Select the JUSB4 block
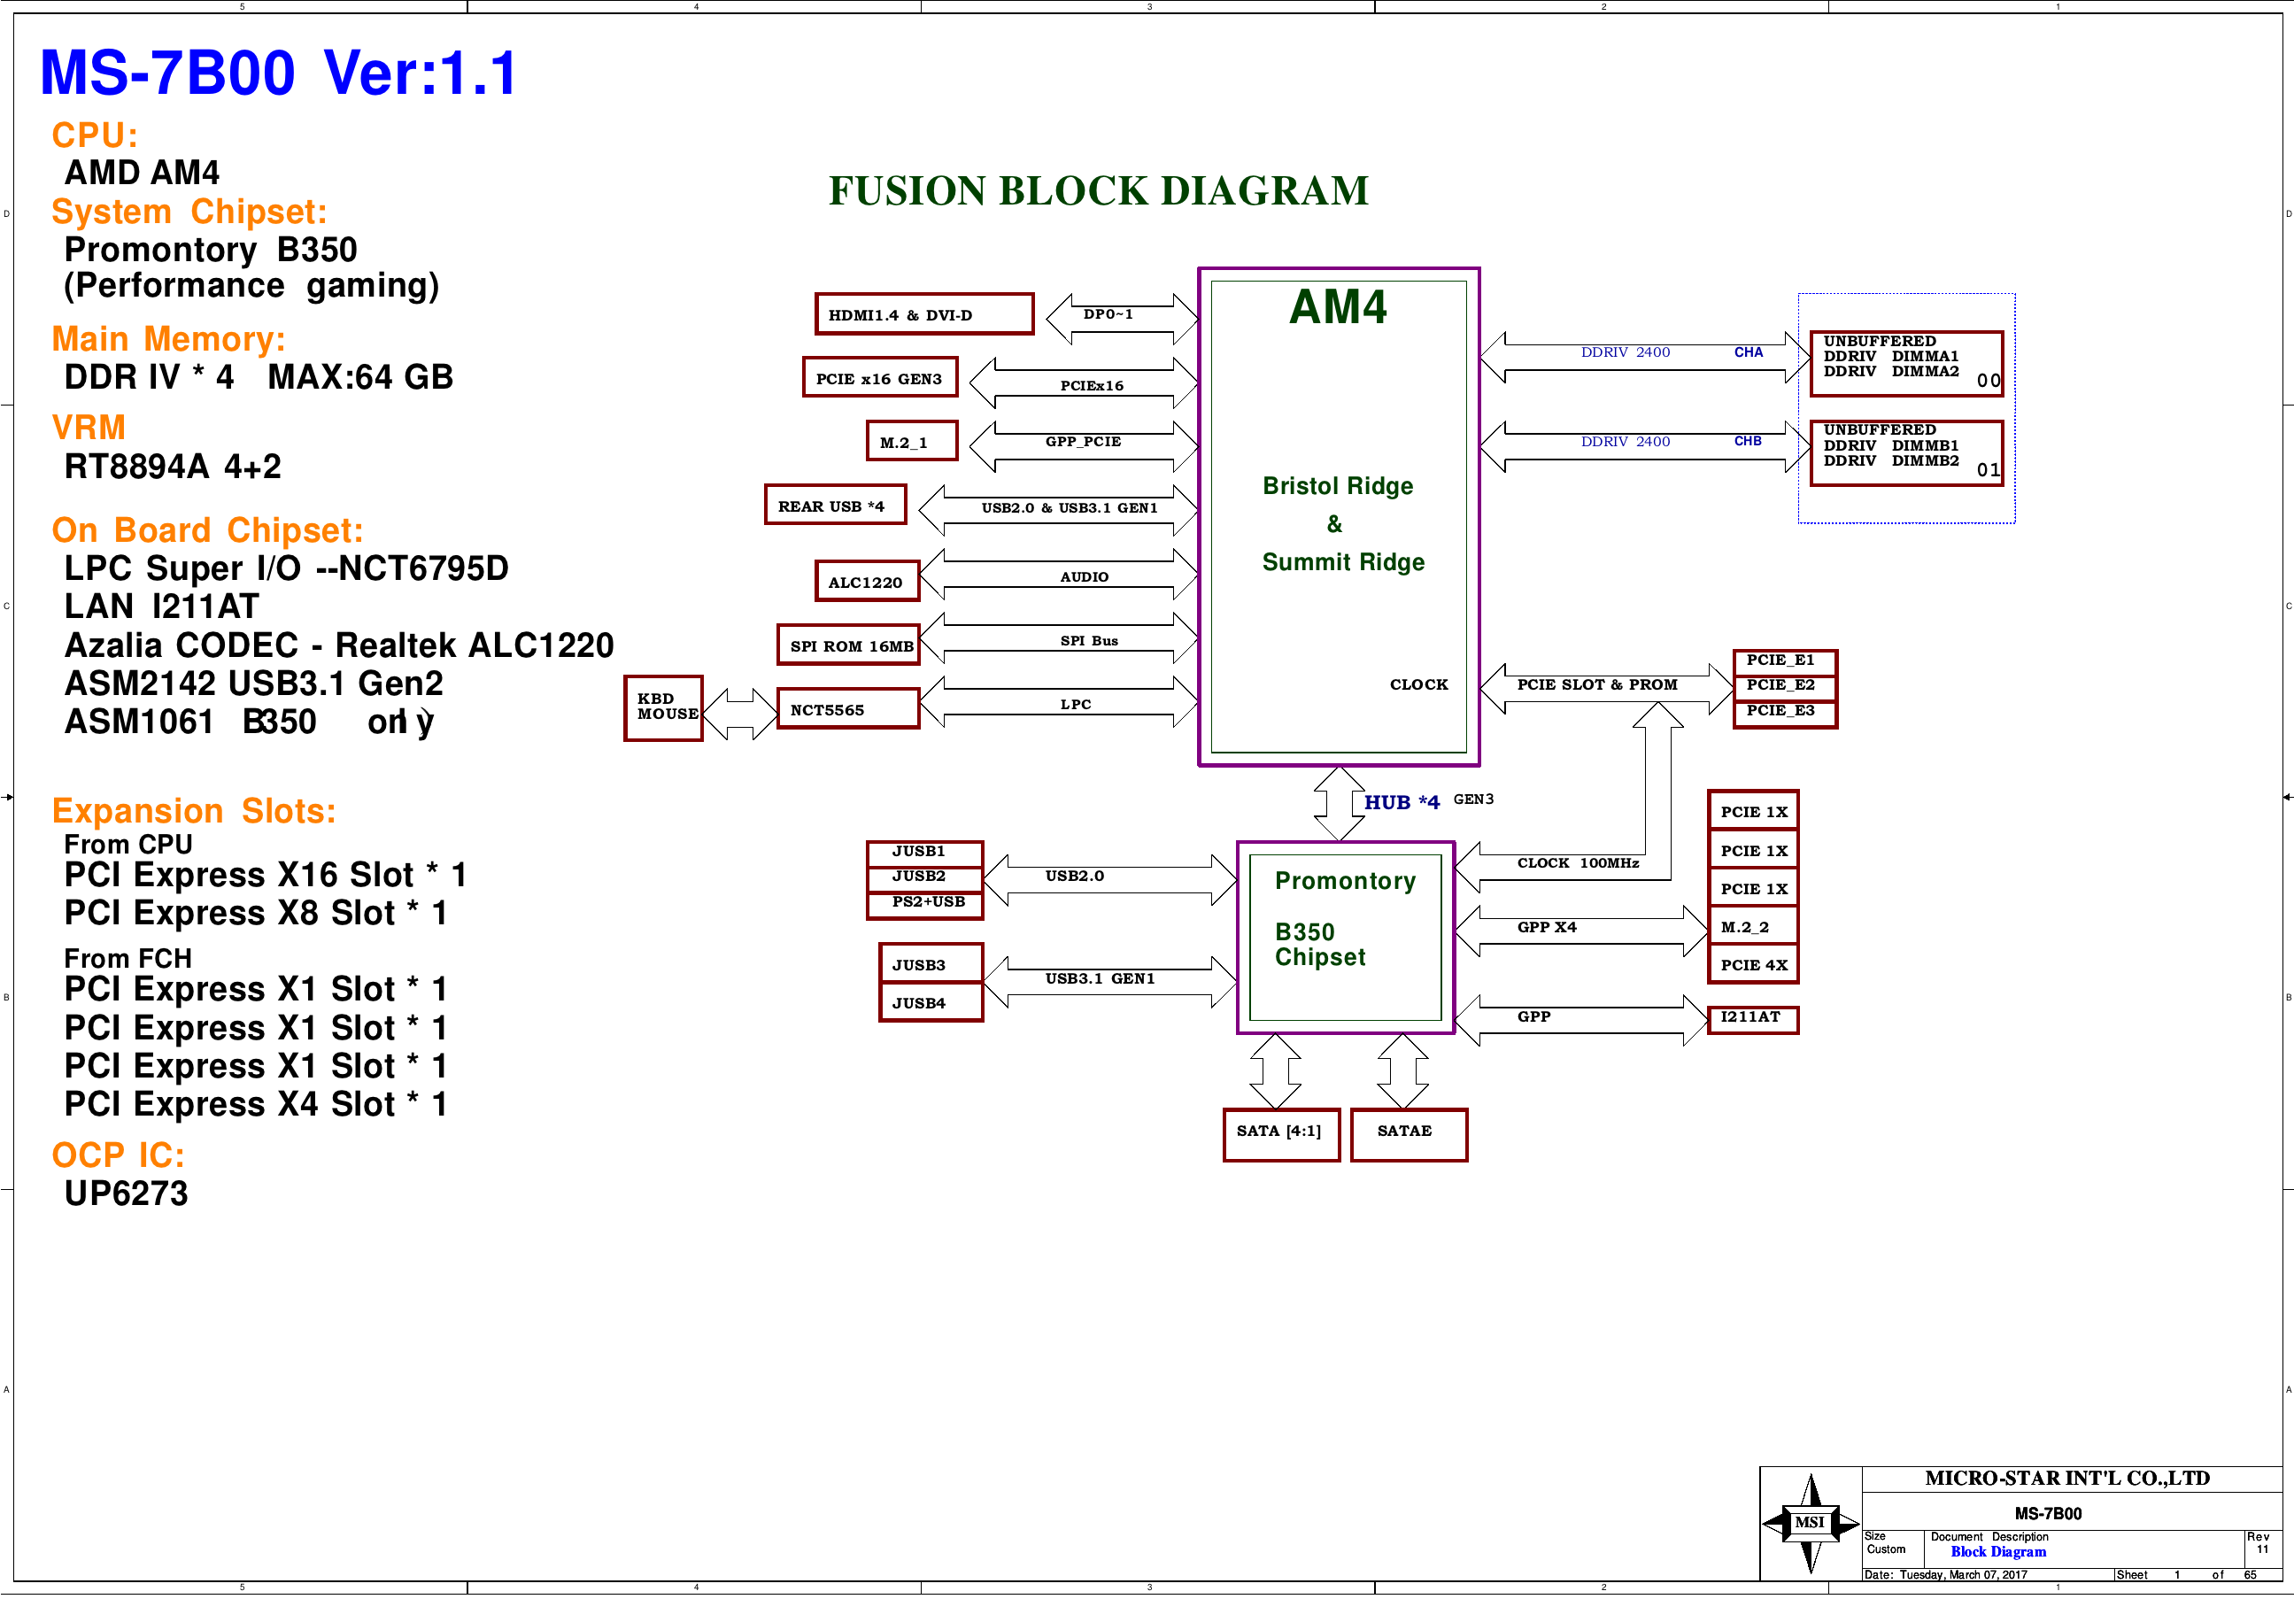Screen dimensions: 2294x1599 pos(931,1002)
